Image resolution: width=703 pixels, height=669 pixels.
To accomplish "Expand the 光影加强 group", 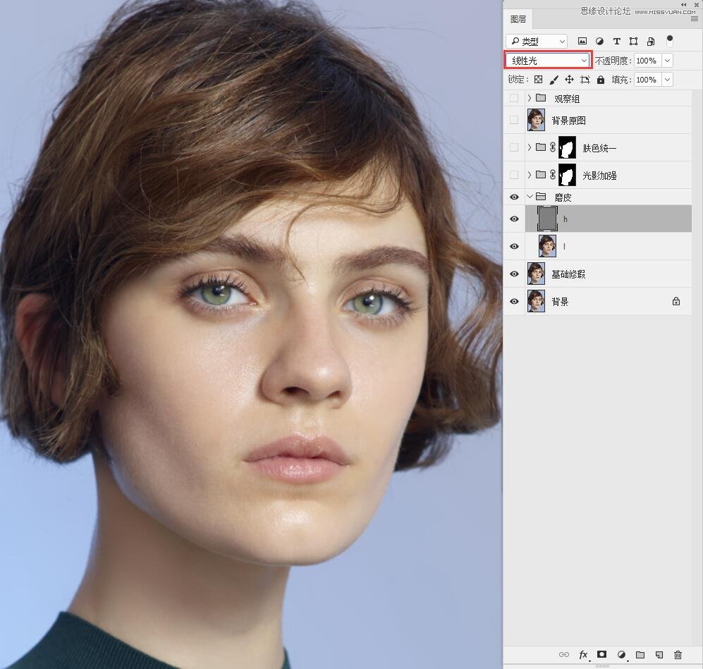I will click(530, 175).
